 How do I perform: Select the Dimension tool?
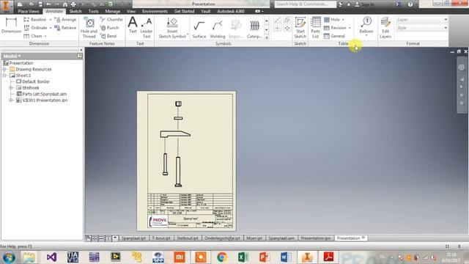tap(11, 26)
